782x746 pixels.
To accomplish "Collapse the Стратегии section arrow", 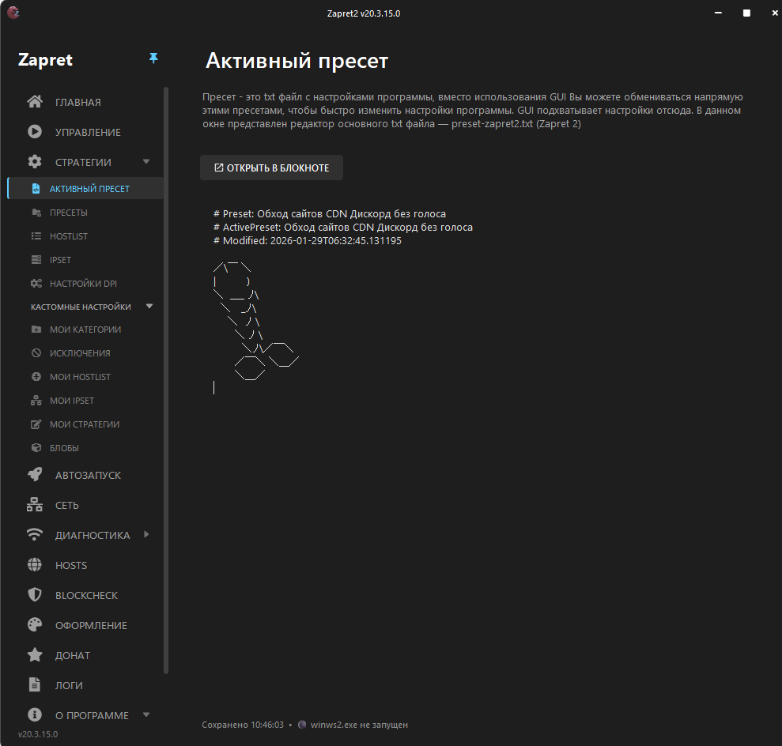I will point(146,161).
